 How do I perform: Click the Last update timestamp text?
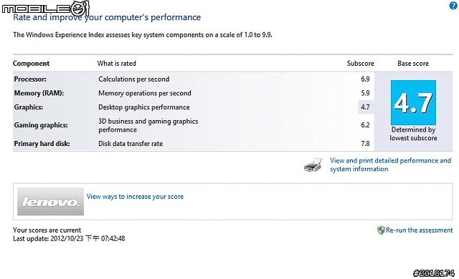point(69,238)
